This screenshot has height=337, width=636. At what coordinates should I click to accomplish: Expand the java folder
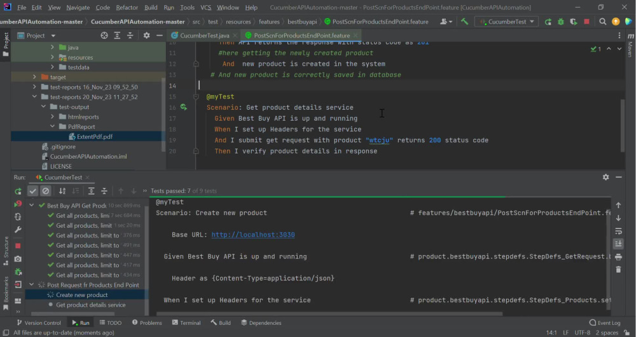point(52,48)
